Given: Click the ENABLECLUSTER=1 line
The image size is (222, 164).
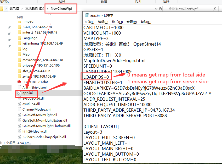Looking at the screenshot, I should [103, 83].
